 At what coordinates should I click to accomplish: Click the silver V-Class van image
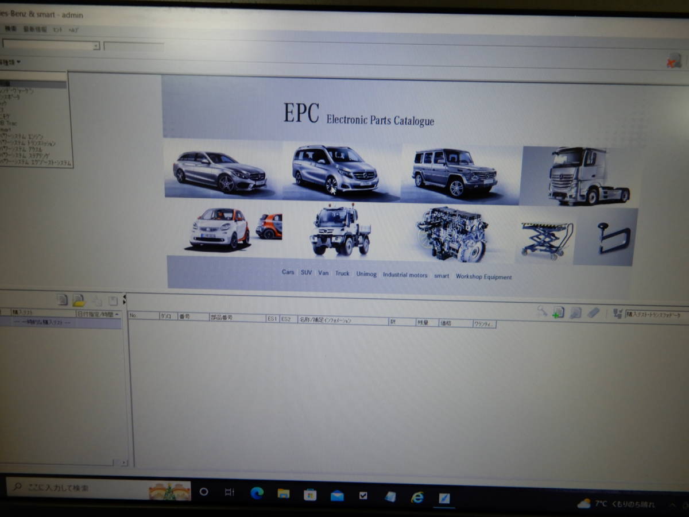(335, 169)
